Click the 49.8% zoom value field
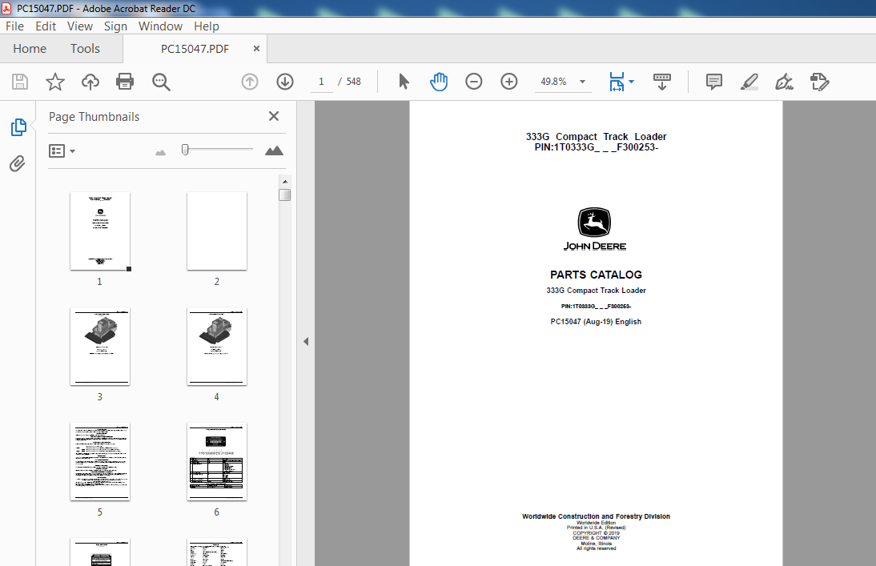 [553, 82]
